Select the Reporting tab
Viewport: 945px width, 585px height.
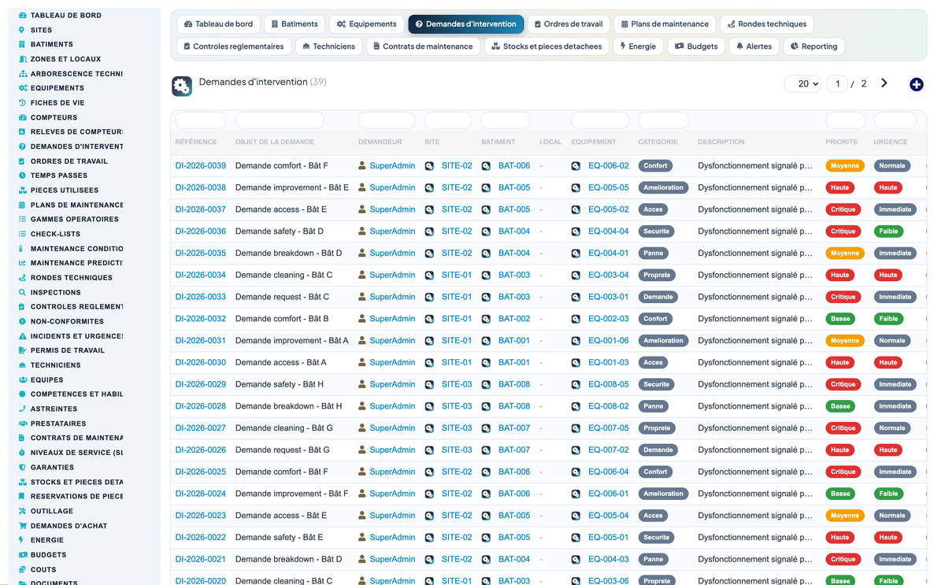tap(813, 46)
